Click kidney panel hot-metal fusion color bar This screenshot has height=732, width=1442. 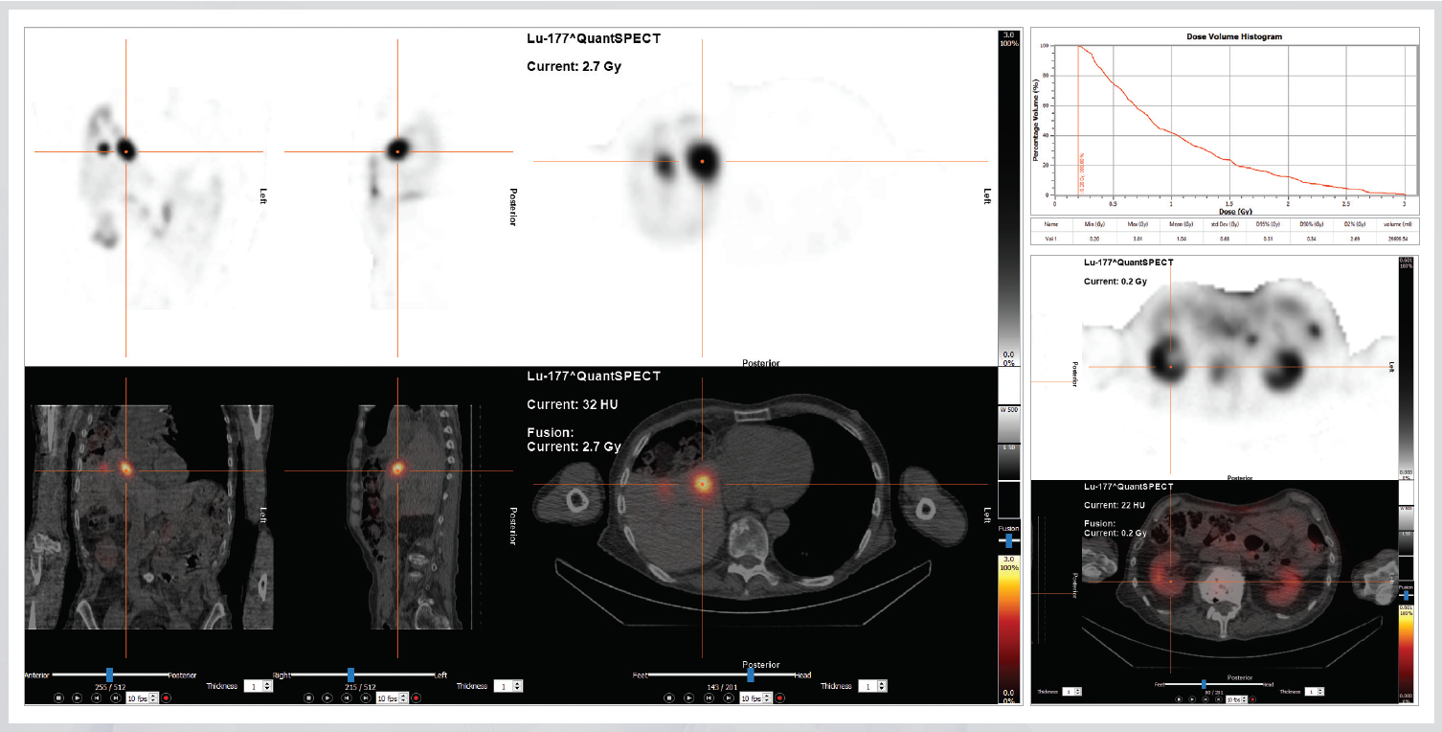point(1405,654)
